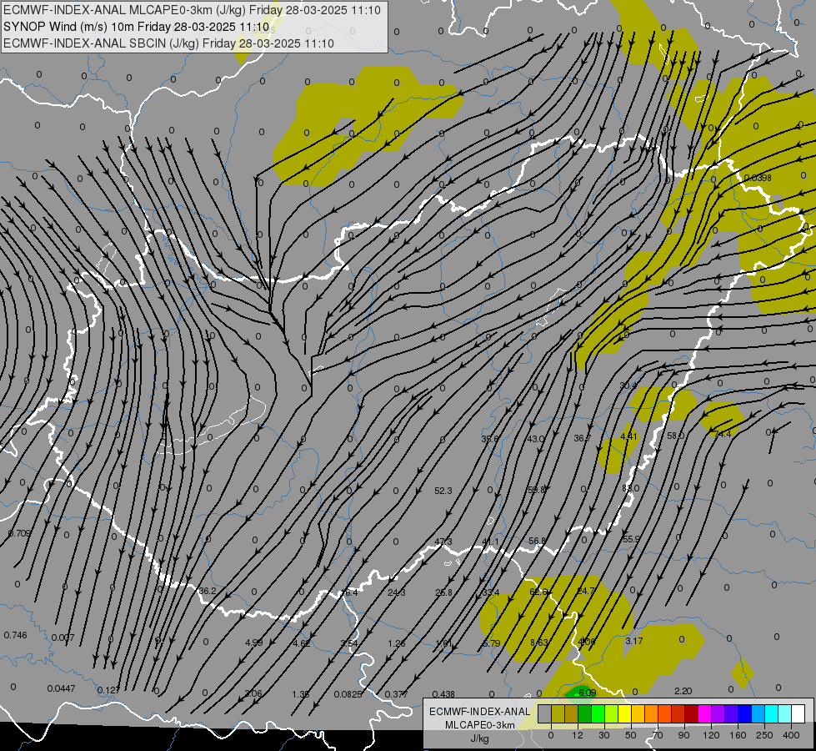816x751 pixels.
Task: Select the grid value 4.99
Action: [254, 643]
